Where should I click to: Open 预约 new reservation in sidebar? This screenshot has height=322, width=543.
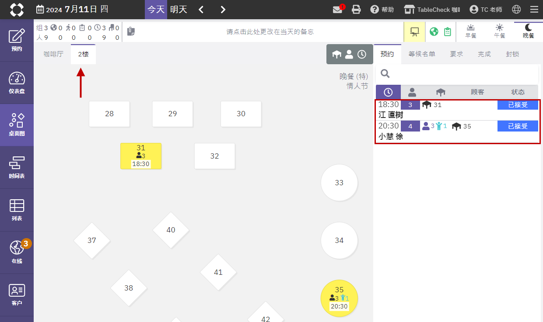tap(17, 40)
